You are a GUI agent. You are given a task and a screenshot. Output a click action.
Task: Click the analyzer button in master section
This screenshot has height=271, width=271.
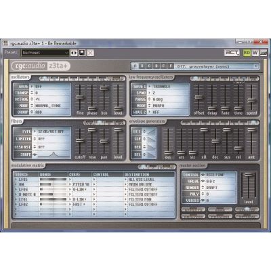(x=193, y=216)
